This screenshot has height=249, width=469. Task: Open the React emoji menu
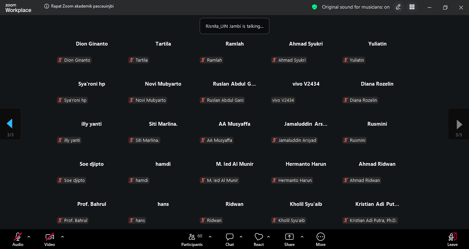259,239
